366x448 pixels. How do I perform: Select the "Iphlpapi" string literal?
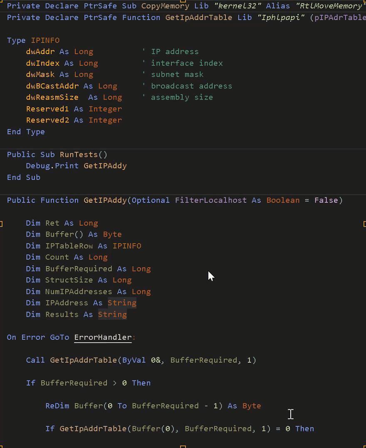click(x=280, y=17)
